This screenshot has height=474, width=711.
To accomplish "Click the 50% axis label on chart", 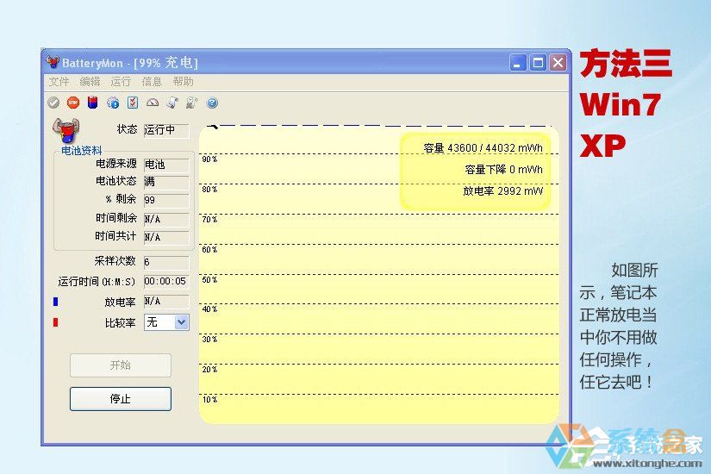I will pyautogui.click(x=209, y=280).
